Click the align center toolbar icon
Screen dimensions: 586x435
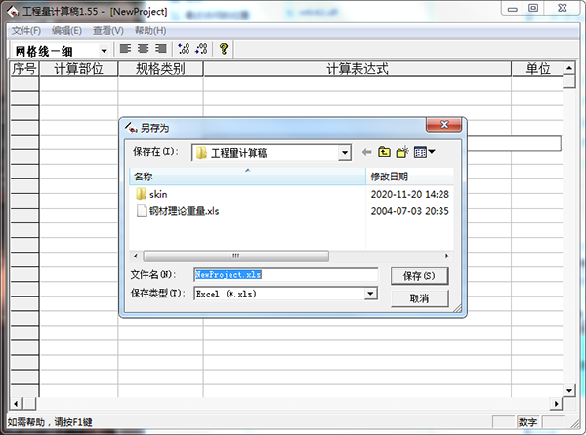pyautogui.click(x=144, y=49)
